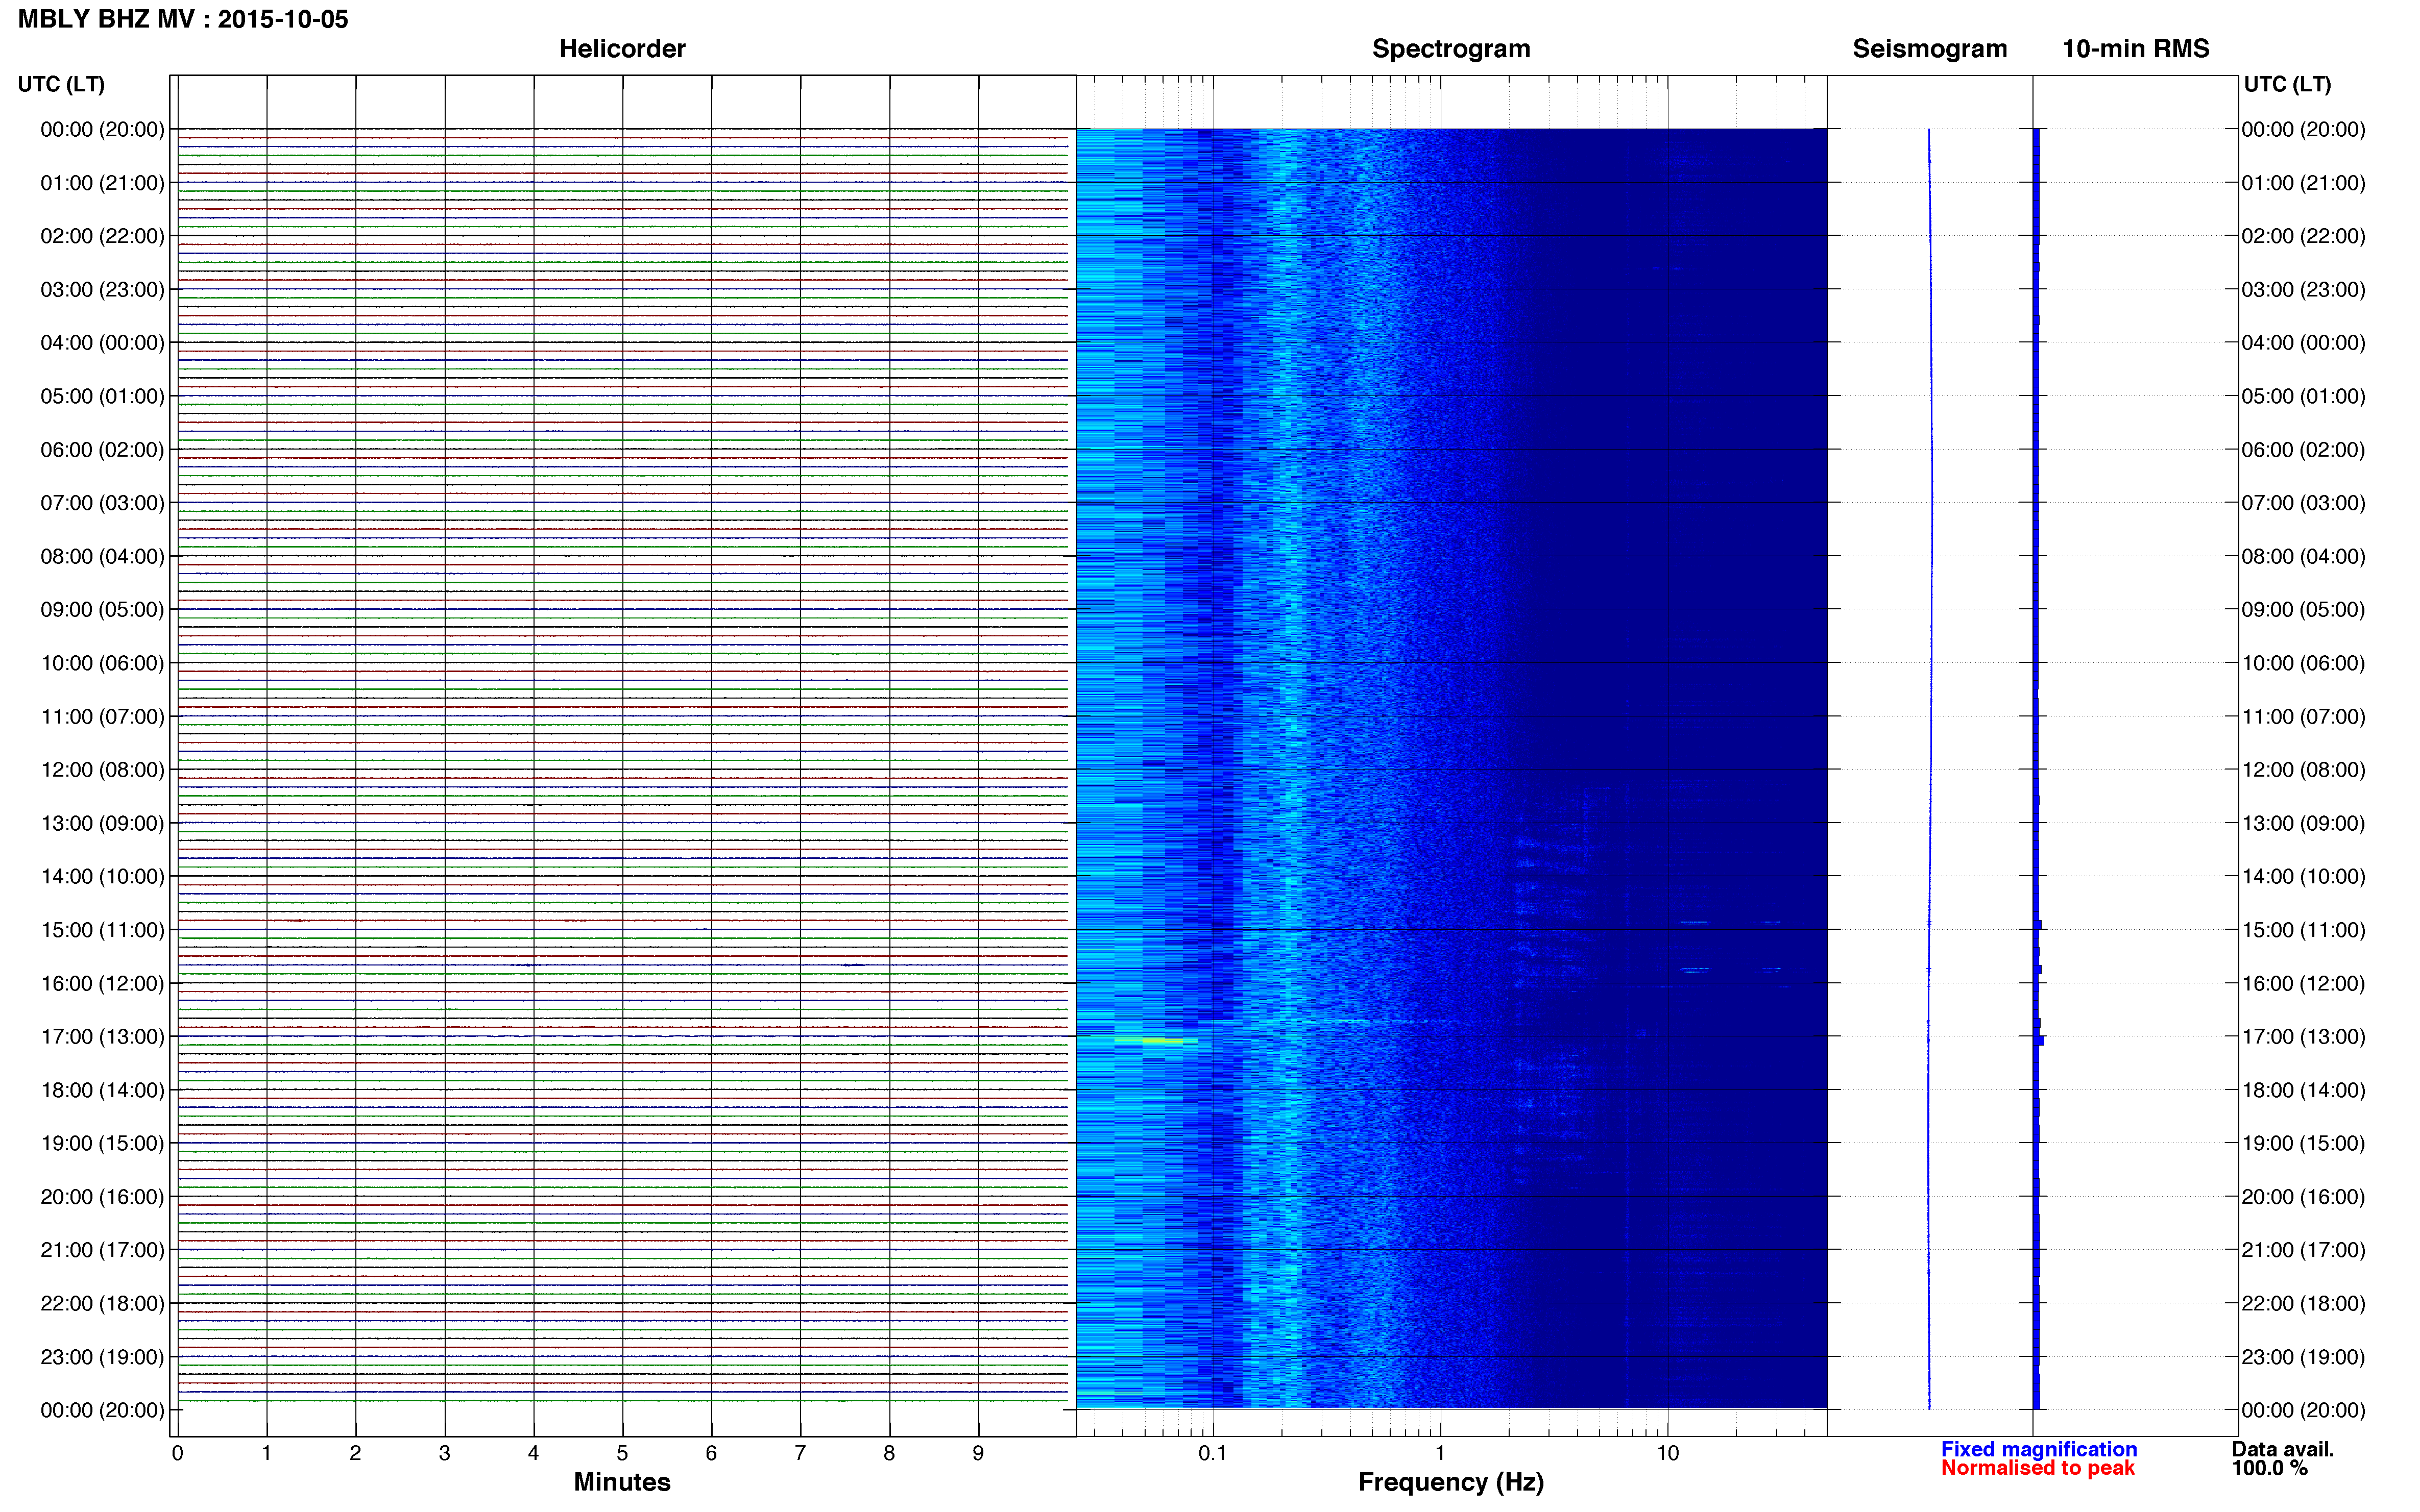Click the left-axis time label '13:00 (09:00)'

point(102,823)
